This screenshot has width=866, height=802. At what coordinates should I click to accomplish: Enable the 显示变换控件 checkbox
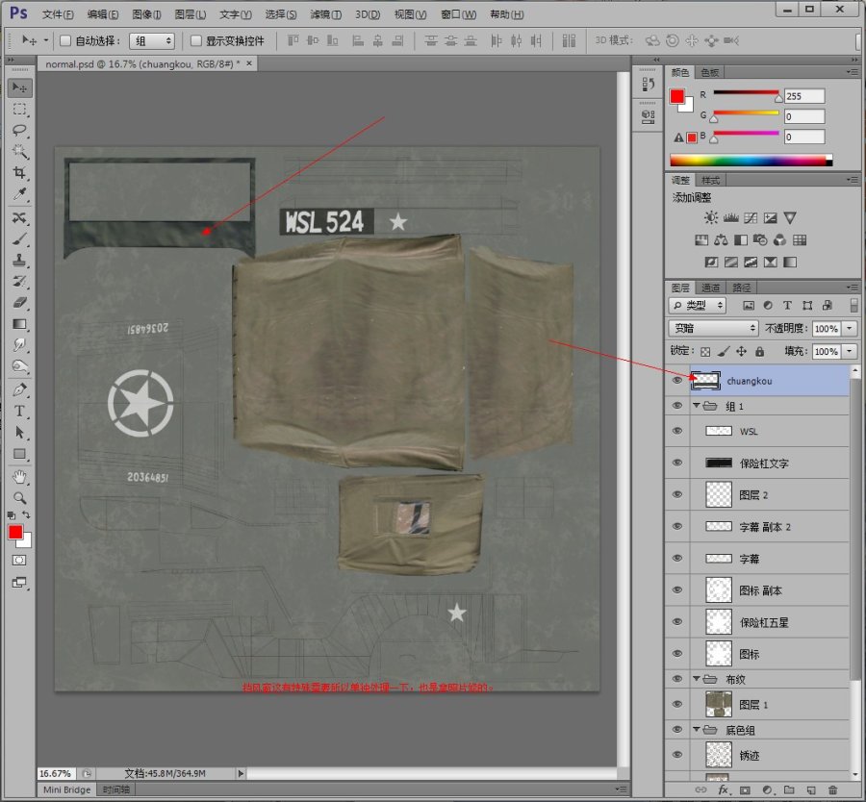196,41
